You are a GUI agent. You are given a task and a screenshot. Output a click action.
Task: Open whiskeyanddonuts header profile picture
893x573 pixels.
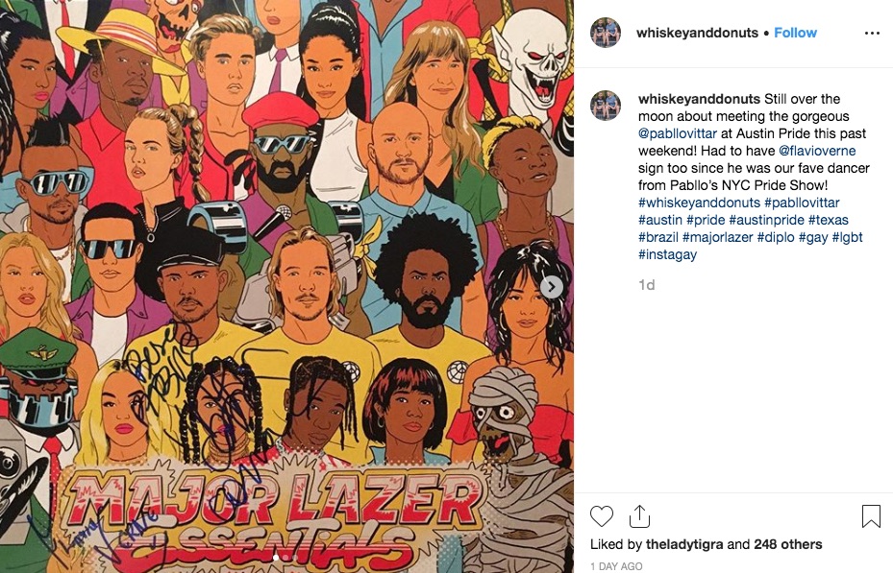tap(606, 33)
